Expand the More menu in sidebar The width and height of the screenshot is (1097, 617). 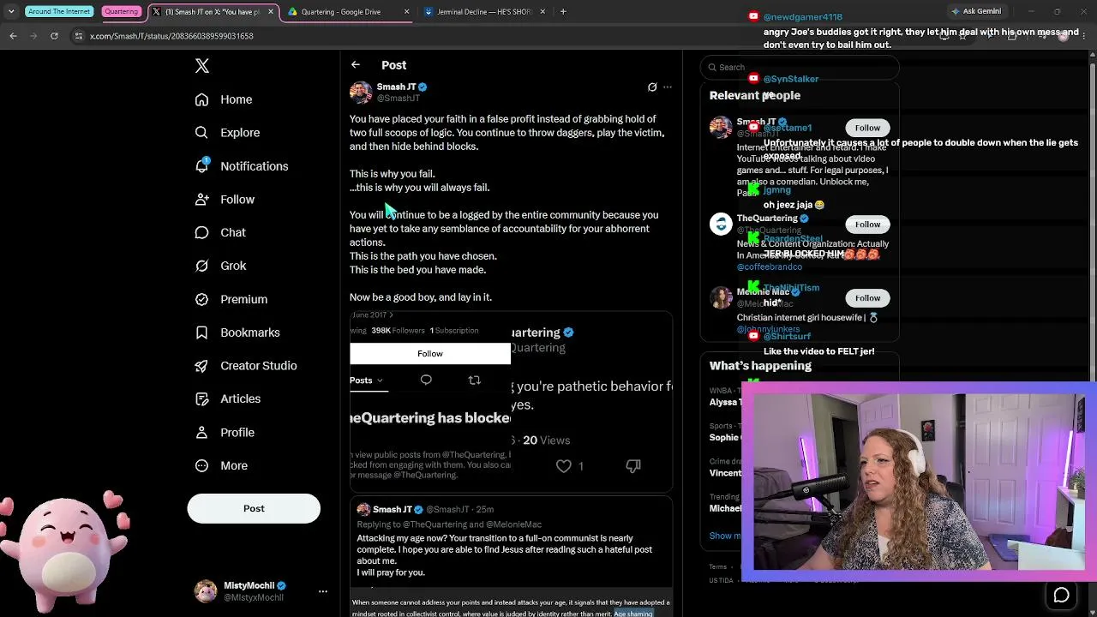221,465
